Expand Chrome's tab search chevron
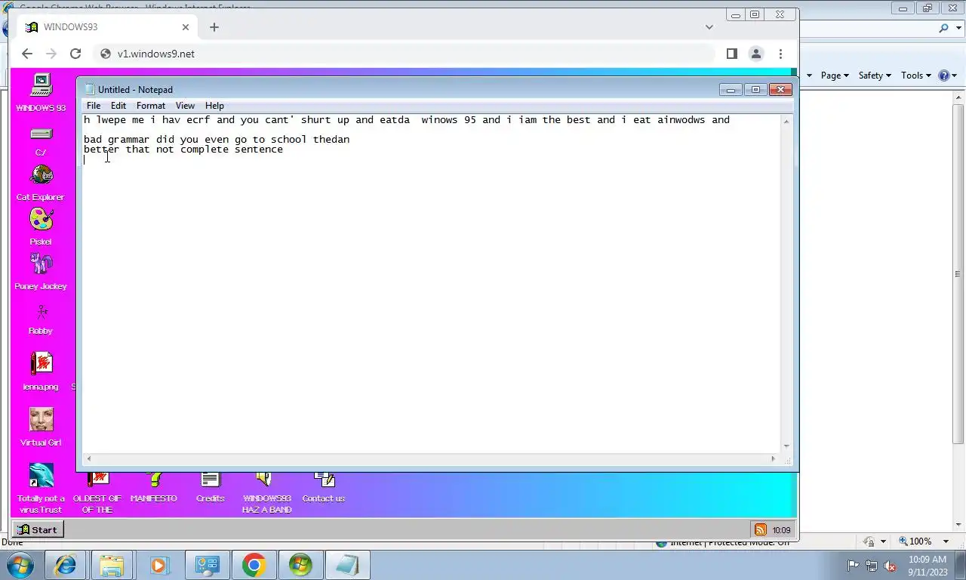The image size is (966, 580). tap(709, 27)
